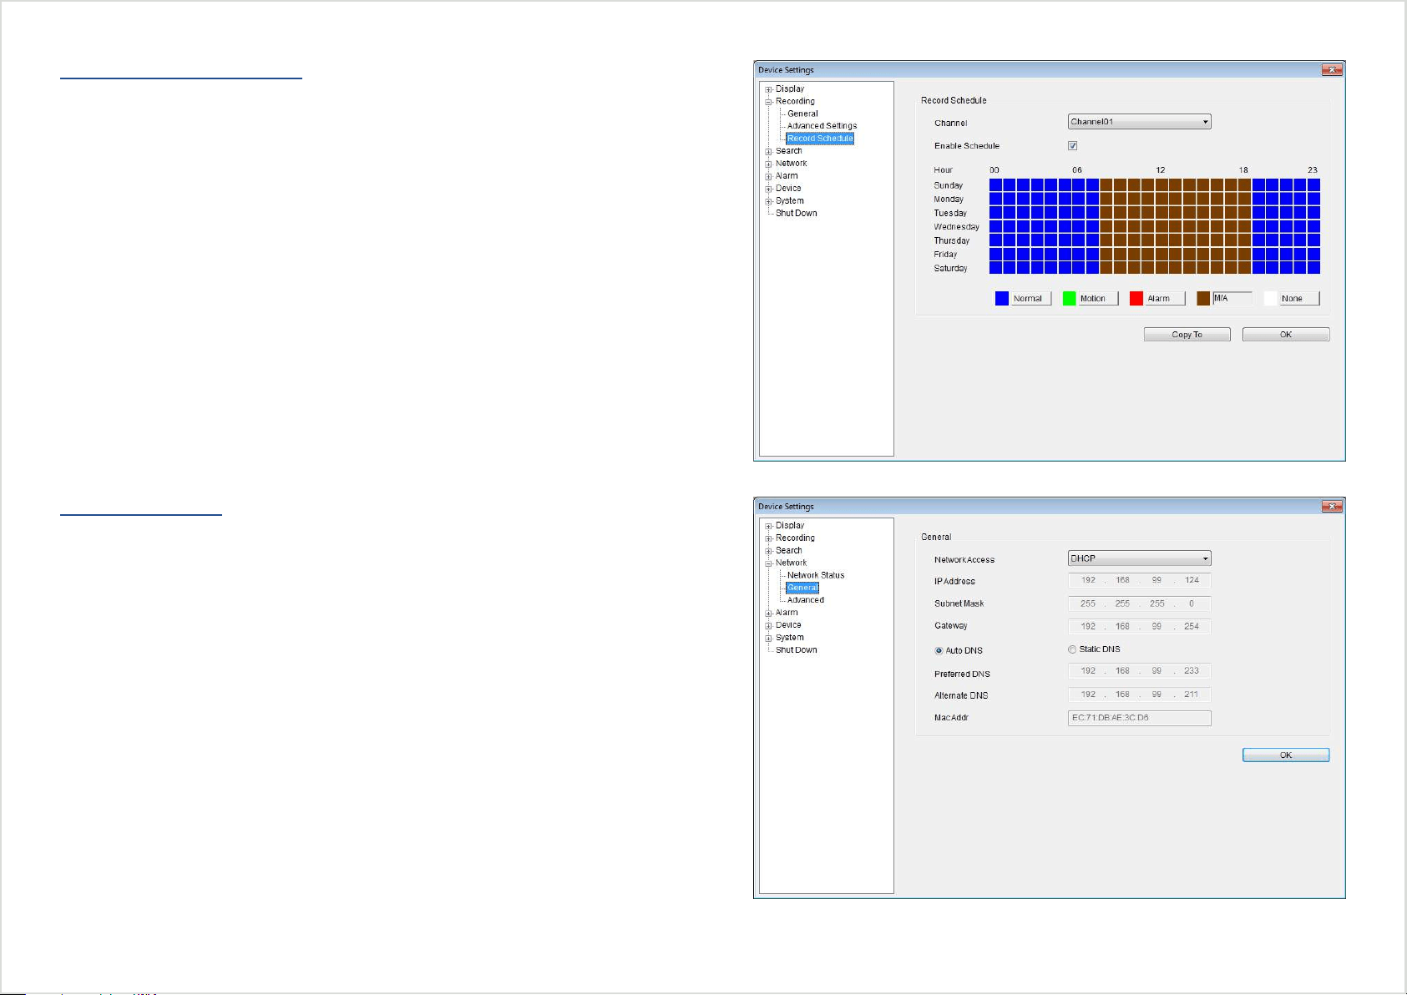The image size is (1407, 995).
Task: Close the network General Device Settings window
Action: click(1332, 507)
